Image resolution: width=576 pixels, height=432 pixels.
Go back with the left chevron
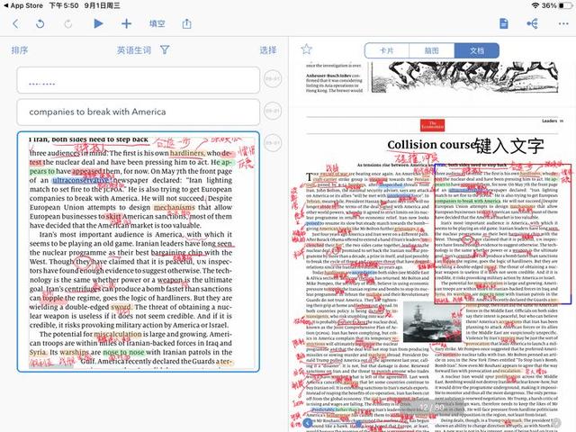pos(15,24)
